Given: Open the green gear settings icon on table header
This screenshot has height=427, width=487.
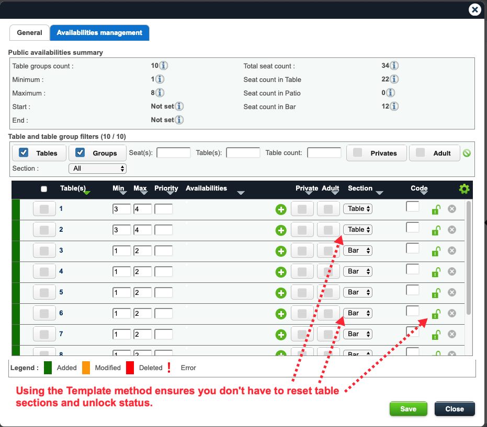Looking at the screenshot, I should (x=463, y=189).
